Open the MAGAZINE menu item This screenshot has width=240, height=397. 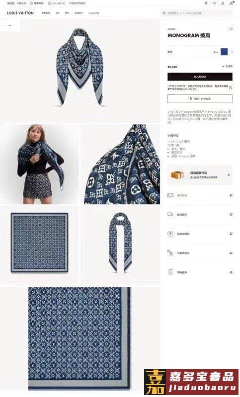[93, 13]
